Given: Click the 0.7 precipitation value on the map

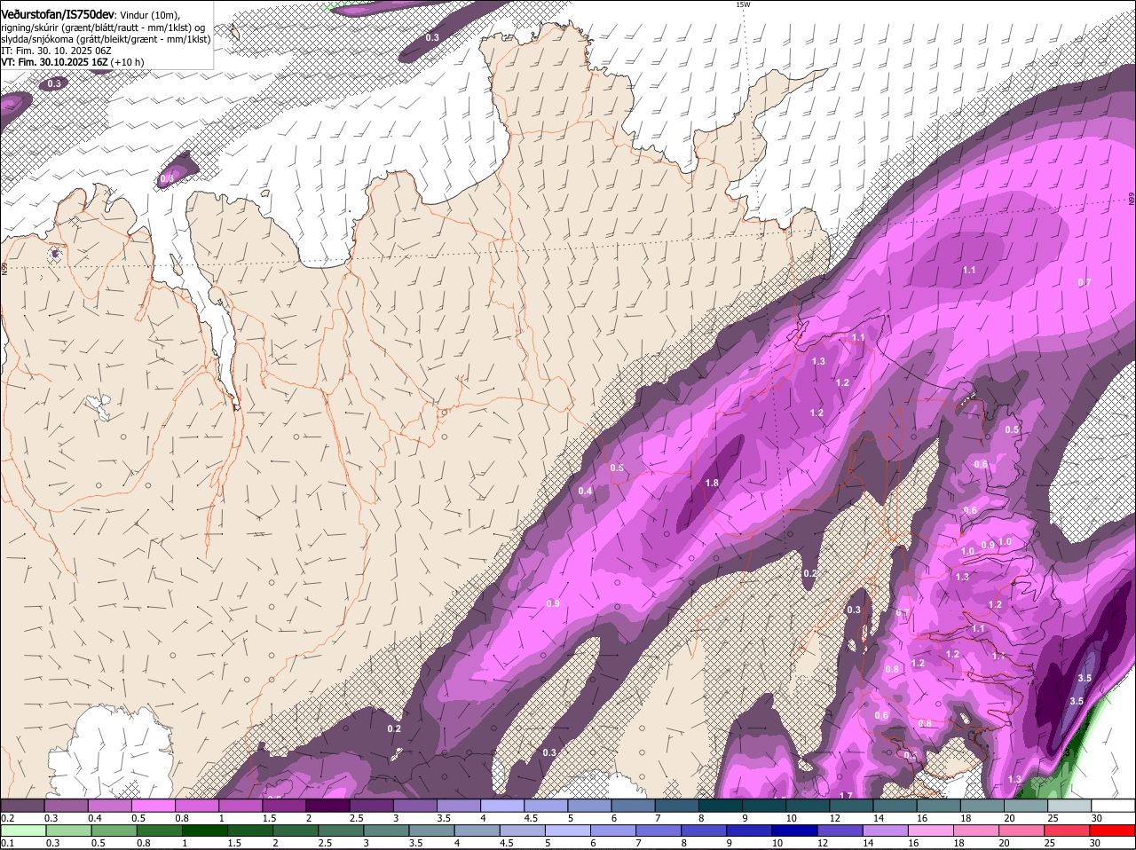Looking at the screenshot, I should point(1085,282).
